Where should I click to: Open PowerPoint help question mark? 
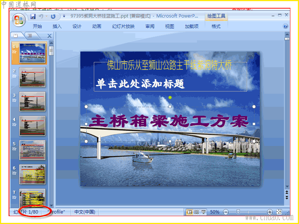click(286, 26)
